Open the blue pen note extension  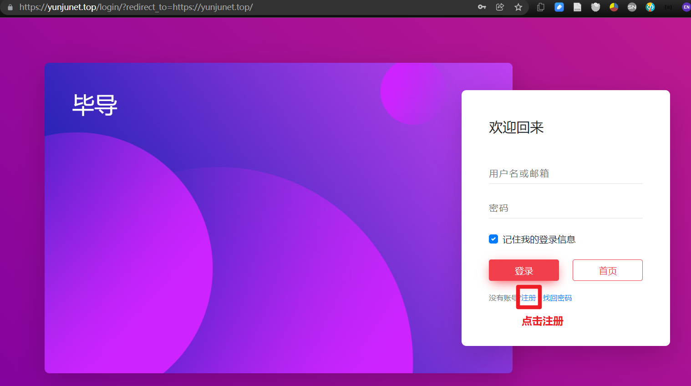coord(559,7)
